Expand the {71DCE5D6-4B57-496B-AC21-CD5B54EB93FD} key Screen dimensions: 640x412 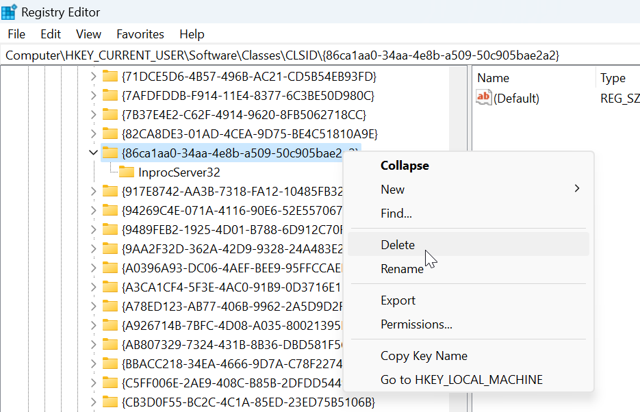[94, 76]
